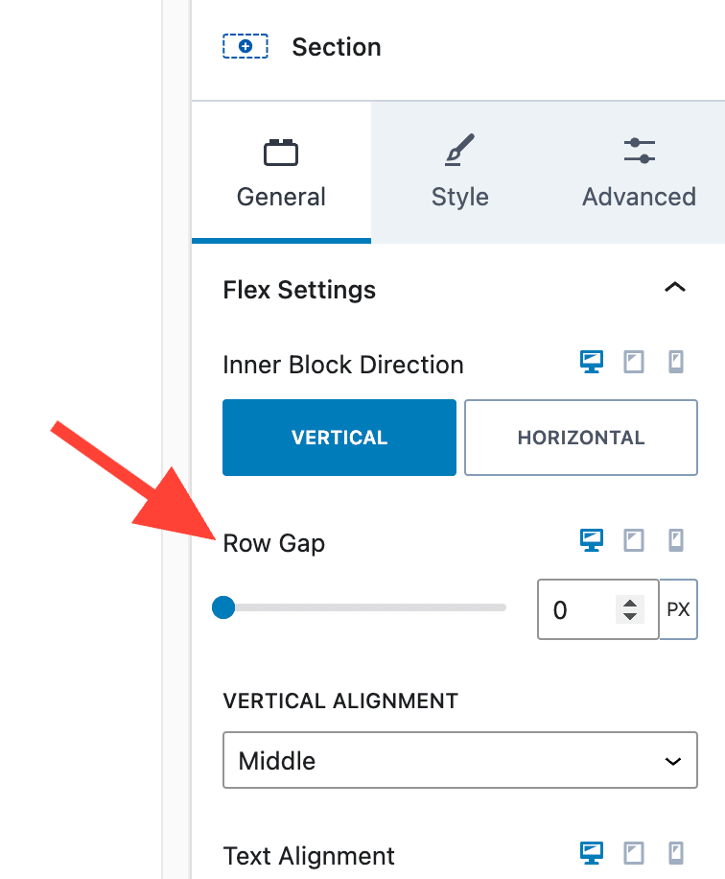The width and height of the screenshot is (725, 879).
Task: Open the Style tab
Action: coord(460,173)
